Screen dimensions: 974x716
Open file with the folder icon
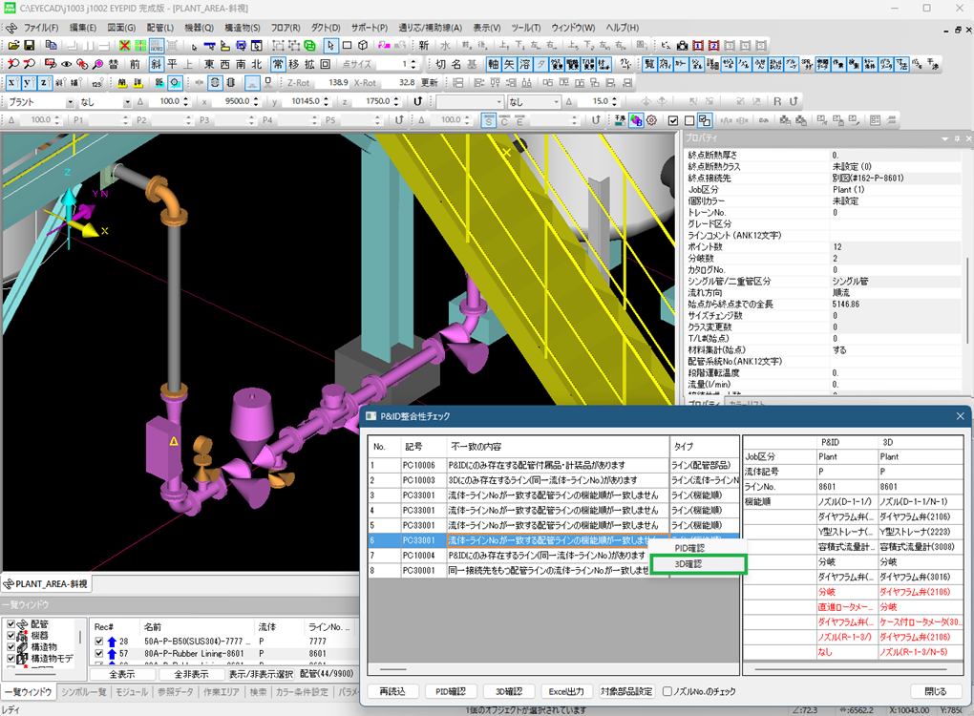[x=13, y=45]
